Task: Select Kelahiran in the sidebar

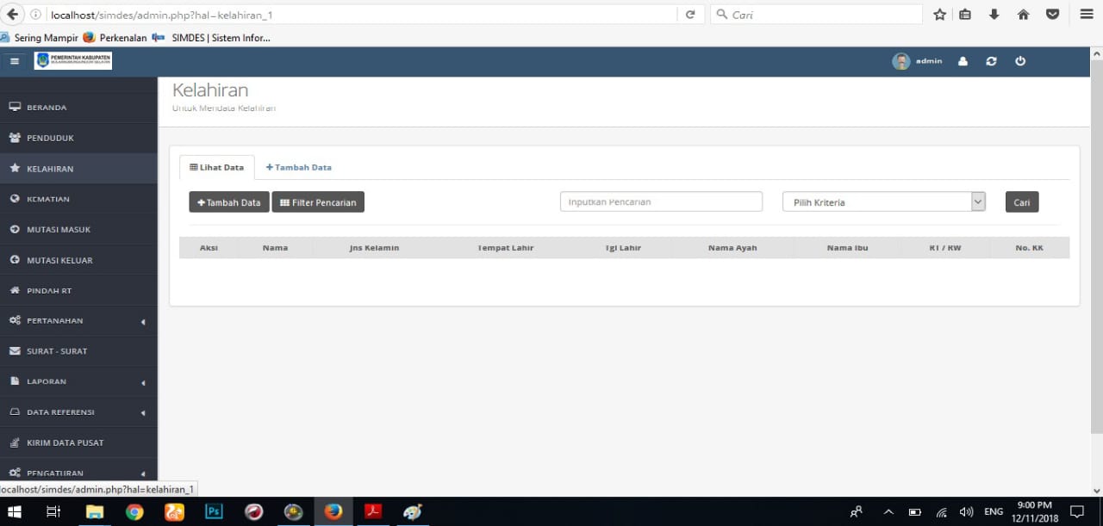Action: [78, 169]
